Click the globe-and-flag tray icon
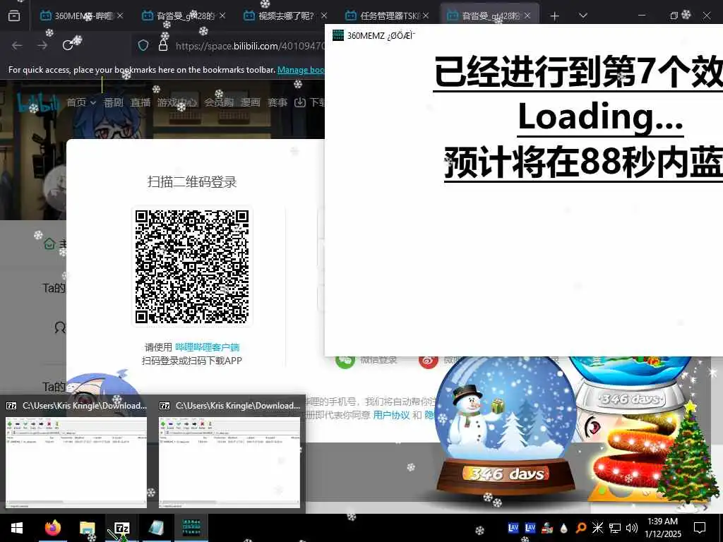Screen dimensions: 723x542 [x=547, y=528]
